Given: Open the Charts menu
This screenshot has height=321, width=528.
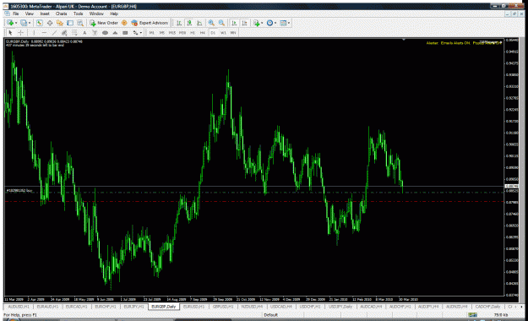Looking at the screenshot, I should click(62, 14).
